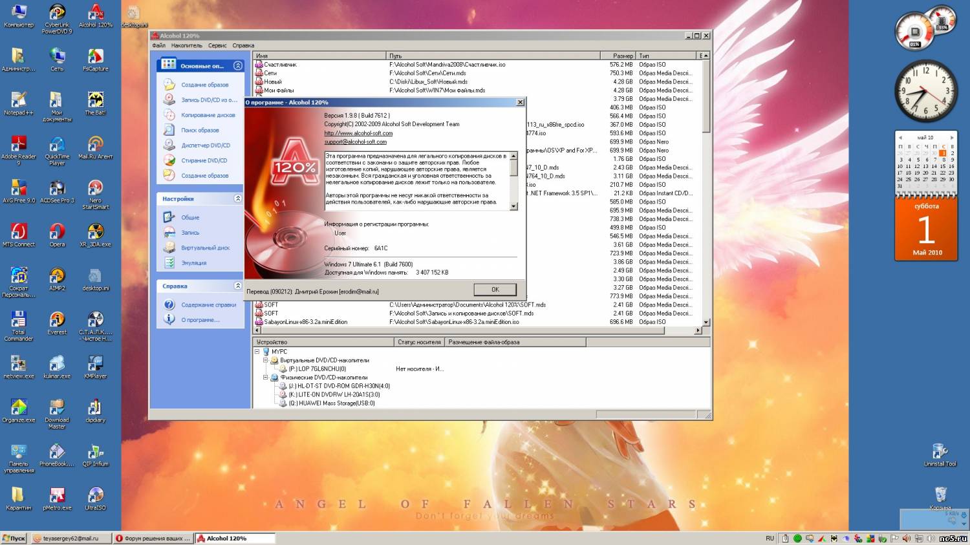970x545 pixels.
Task: Click the Пуск start button
Action: (x=14, y=538)
